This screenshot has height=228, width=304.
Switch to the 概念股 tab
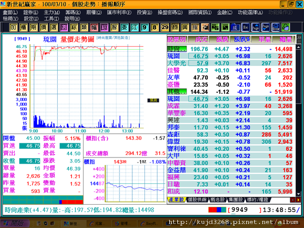pyautogui.click(x=217, y=200)
